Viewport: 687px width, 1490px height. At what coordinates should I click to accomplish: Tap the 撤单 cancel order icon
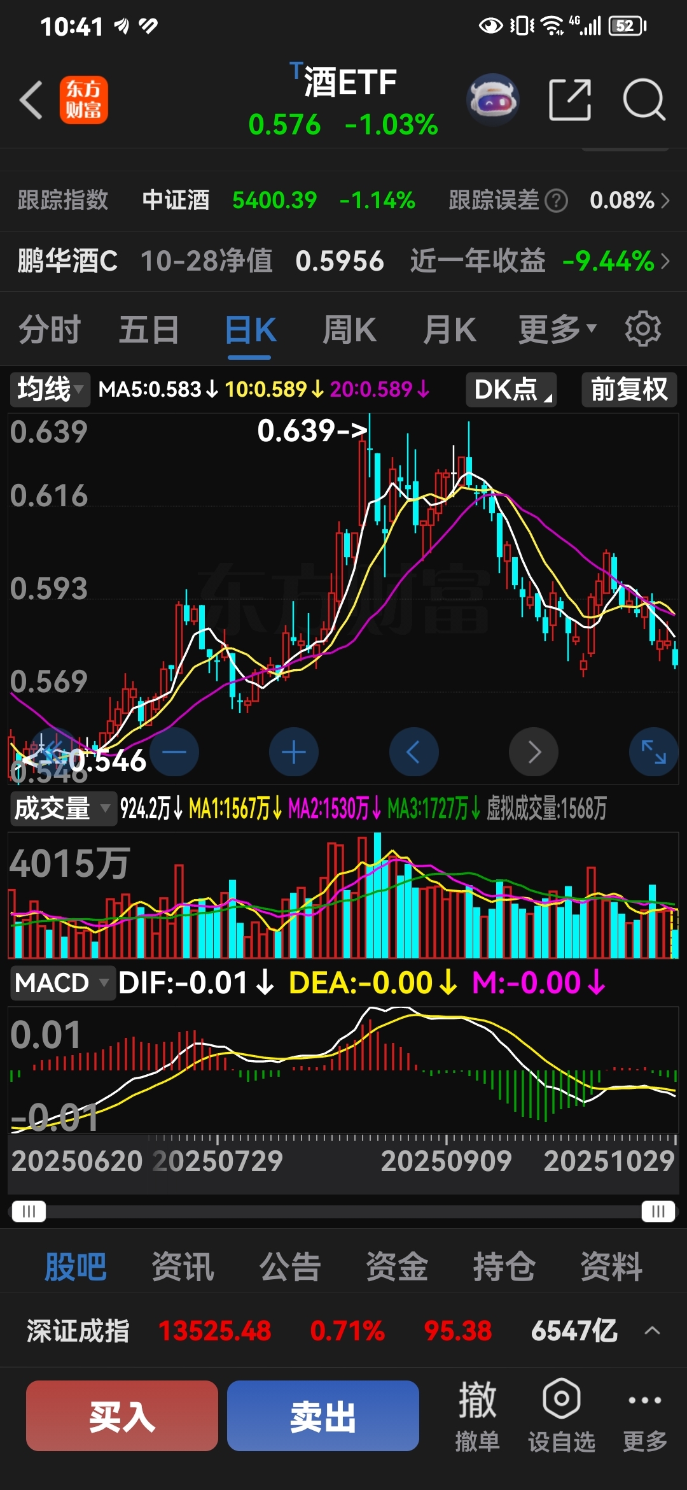click(477, 1415)
